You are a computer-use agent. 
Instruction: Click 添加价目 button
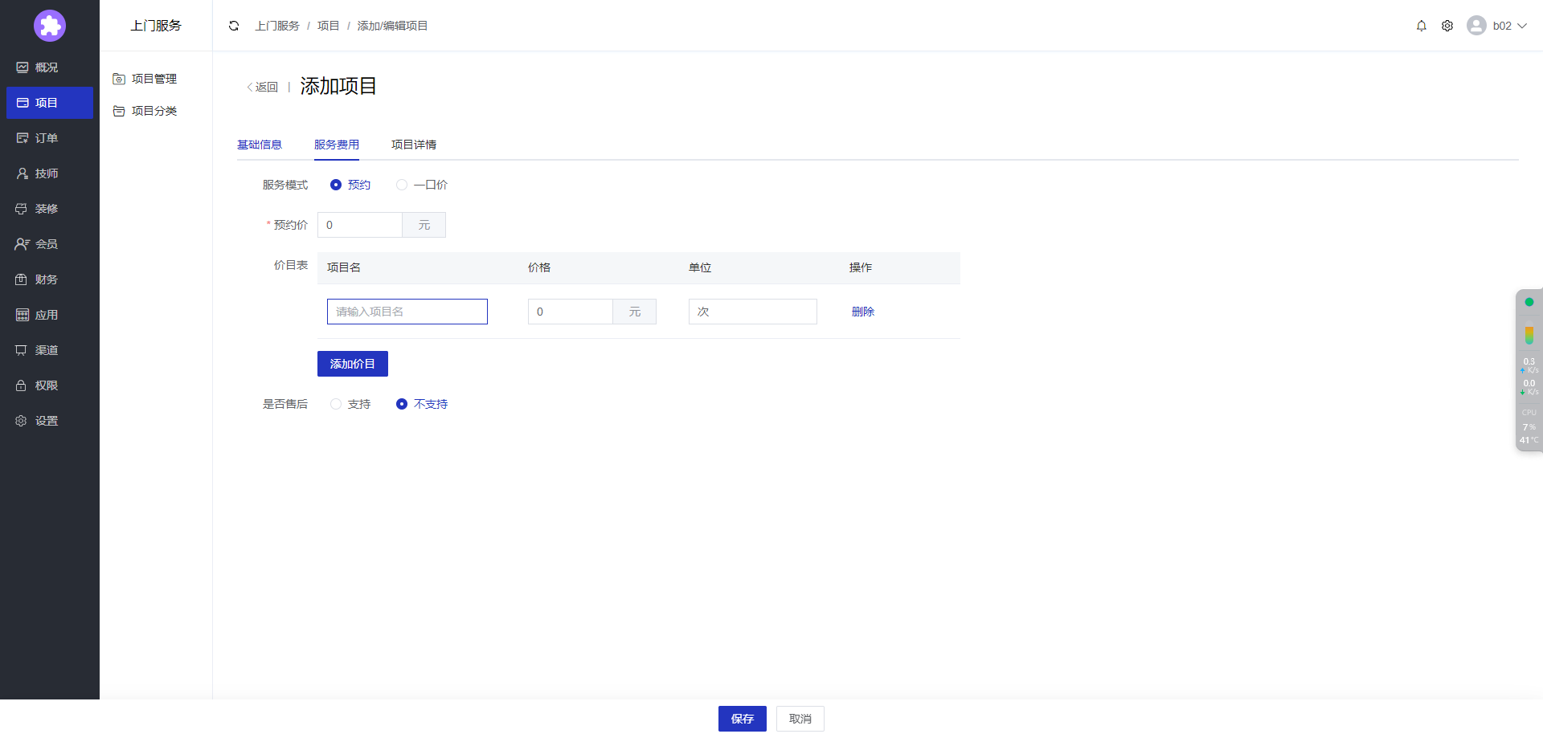pos(353,364)
